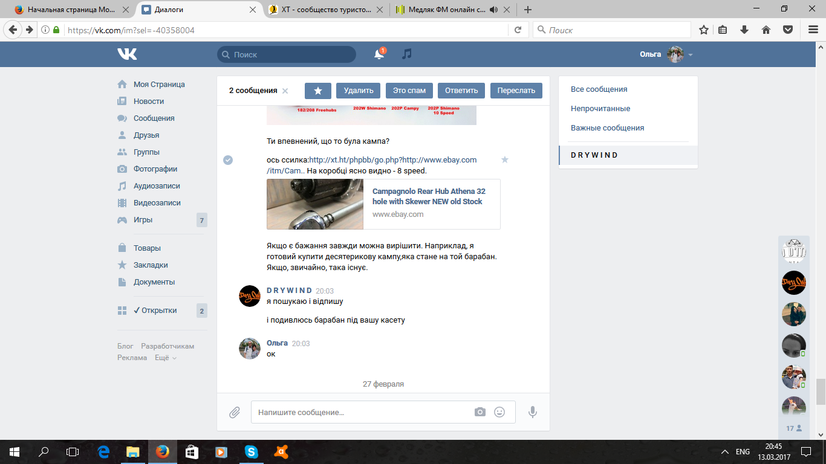
Task: Click the Удалить button
Action: (359, 91)
